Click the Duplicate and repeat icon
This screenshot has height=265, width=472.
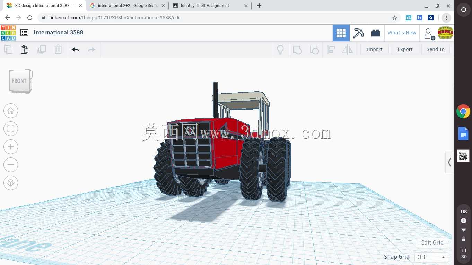click(42, 50)
